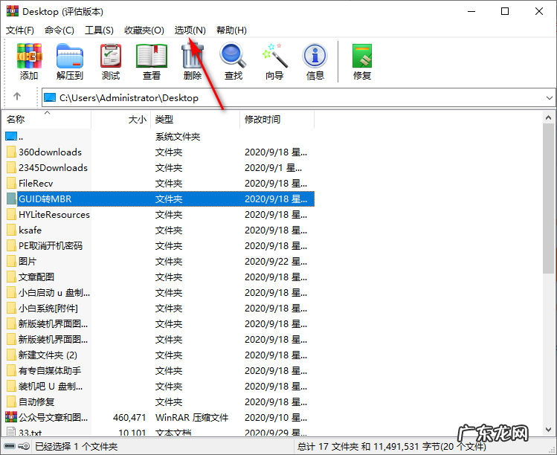Click the RAR archive icon of 公众号文章和图
The height and width of the screenshot is (455, 557).
[11, 417]
